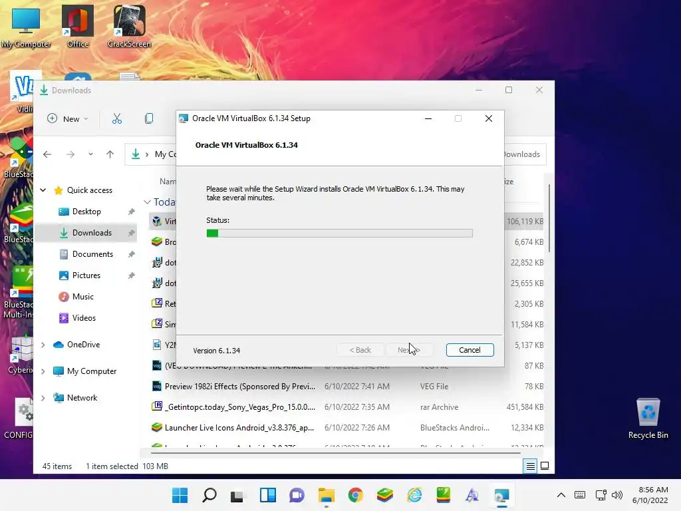Maximize the Downloads Explorer window

point(509,90)
